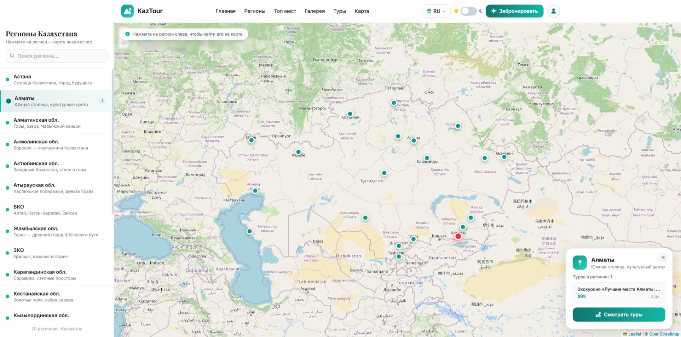Click the Павлодар map marker
This screenshot has height=337, width=681.
click(x=458, y=126)
